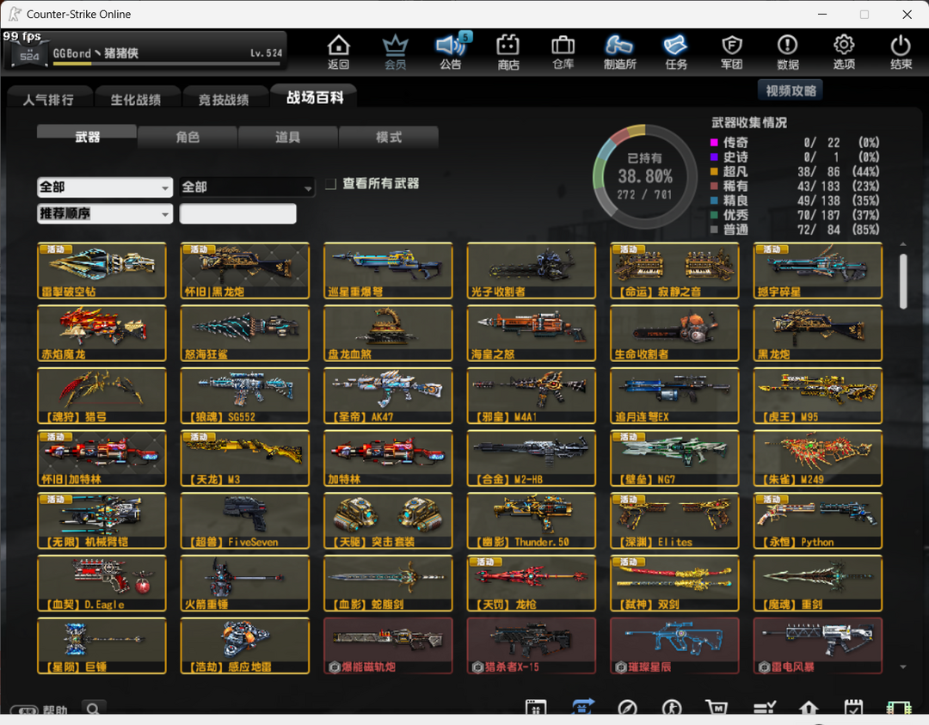This screenshot has height=725, width=929.
Task: Go back using the 返回 home icon
Action: click(x=338, y=52)
